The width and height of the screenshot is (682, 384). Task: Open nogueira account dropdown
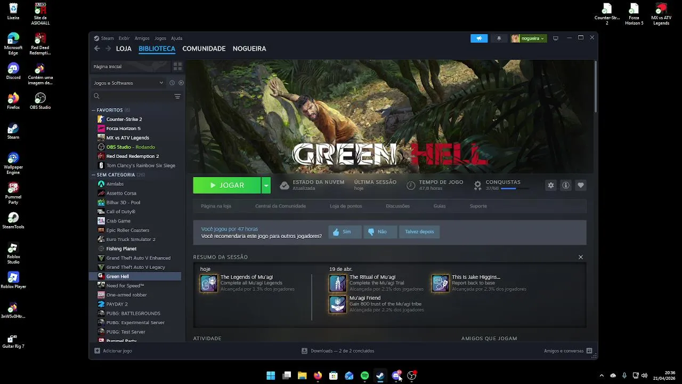[529, 38]
